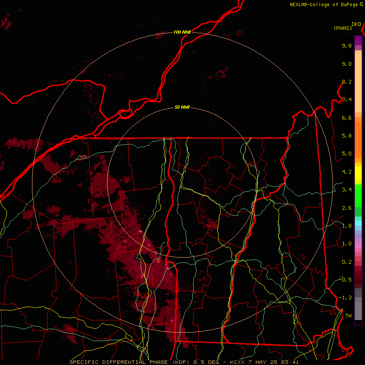The image size is (365, 365).
Task: Click the 100 NMI range ring label
Action: point(182,32)
